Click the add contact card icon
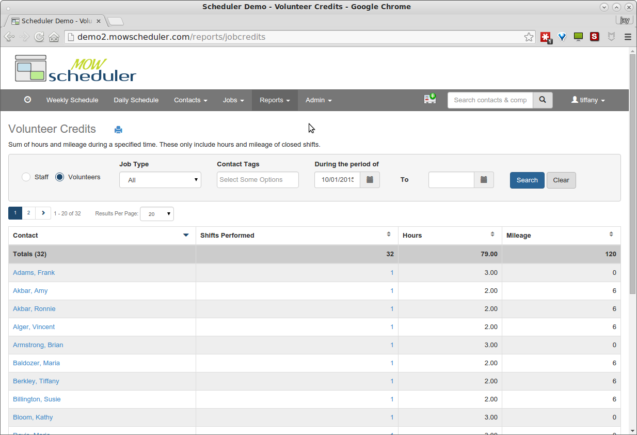Screen dimensions: 637x435 click(429, 99)
